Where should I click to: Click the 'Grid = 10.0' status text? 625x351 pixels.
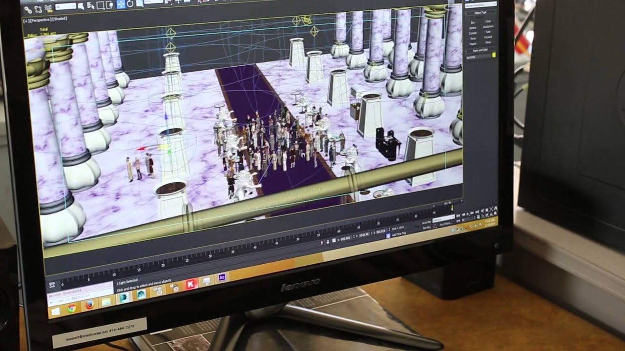(x=397, y=228)
